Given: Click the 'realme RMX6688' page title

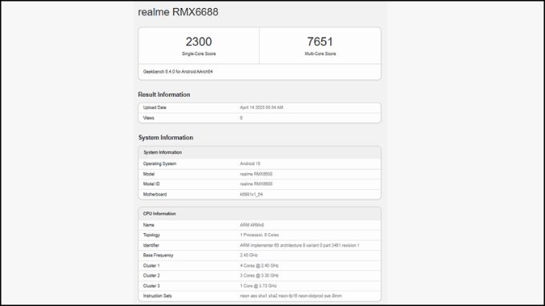Looking at the screenshot, I should click(178, 12).
